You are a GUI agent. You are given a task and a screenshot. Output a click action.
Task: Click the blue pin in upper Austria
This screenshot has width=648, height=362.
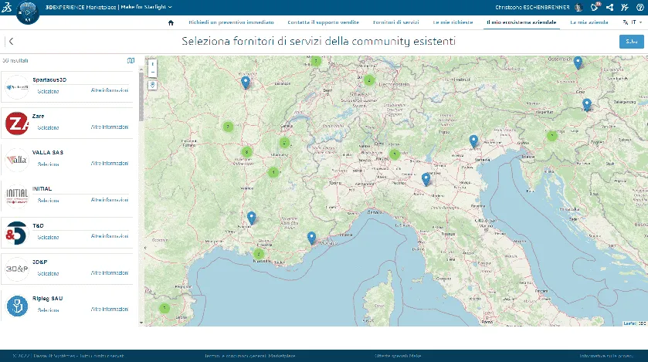578,63
